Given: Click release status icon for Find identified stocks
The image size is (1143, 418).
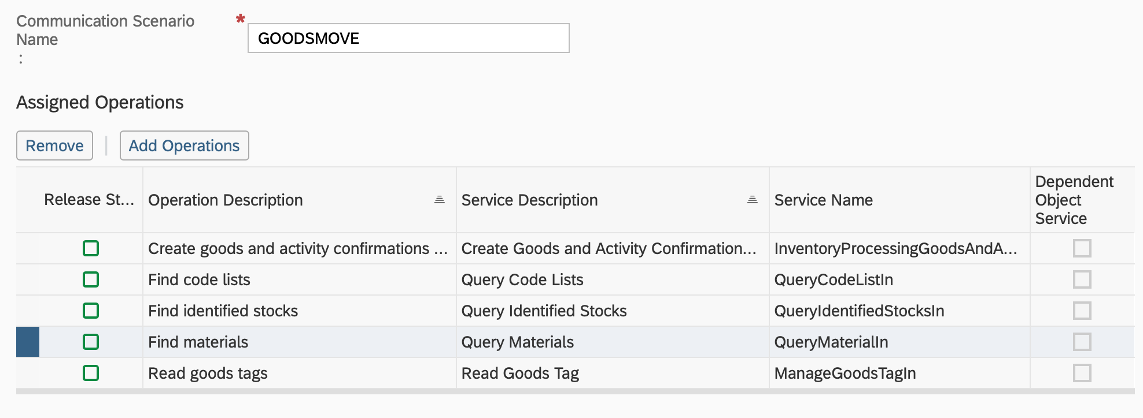Looking at the screenshot, I should [91, 311].
